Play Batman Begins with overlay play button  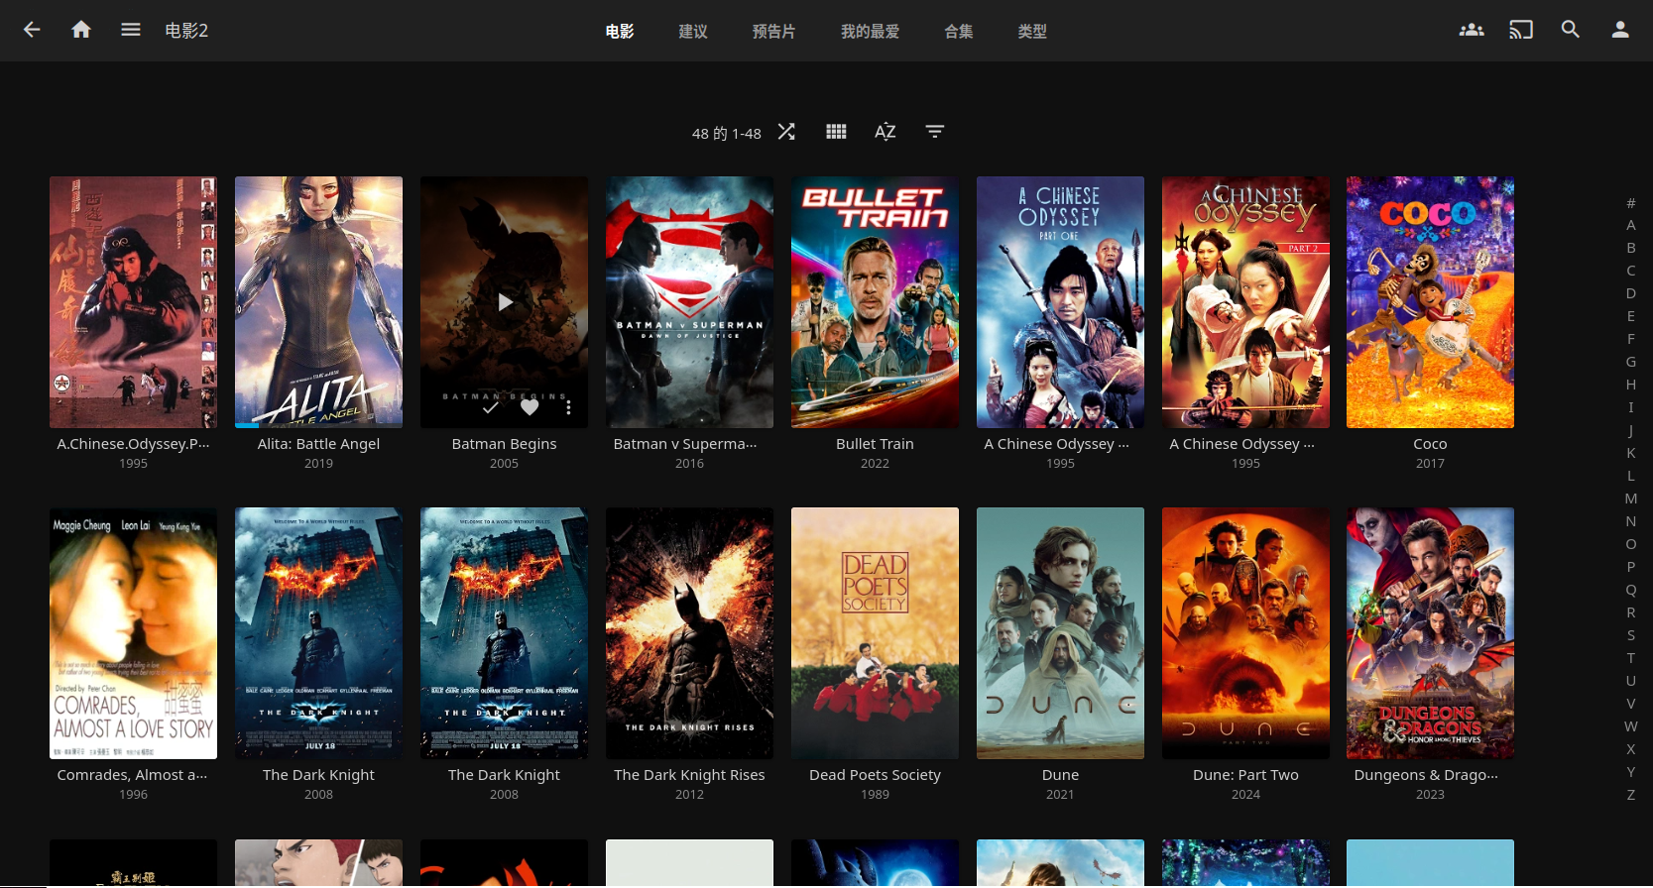click(505, 302)
